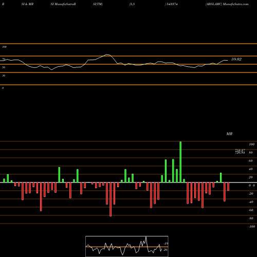
Task: Click the 'SI & MR' header text
Action: [x=27, y=4]
